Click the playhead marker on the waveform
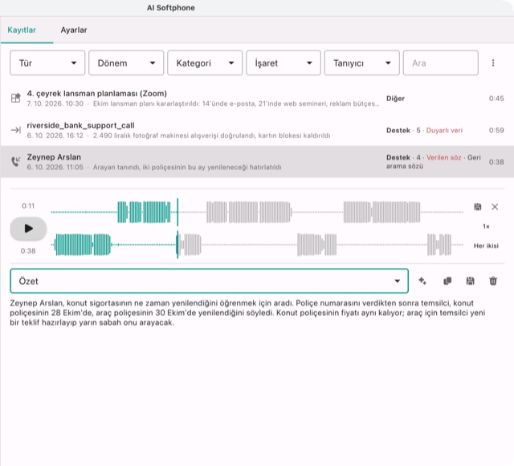The height and width of the screenshot is (466, 514). tap(177, 229)
